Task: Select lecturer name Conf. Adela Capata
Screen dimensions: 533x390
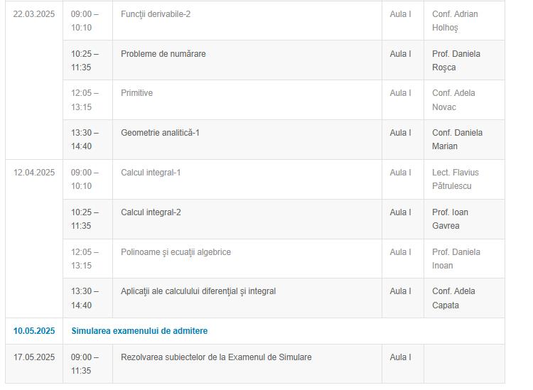Action: pyautogui.click(x=453, y=298)
